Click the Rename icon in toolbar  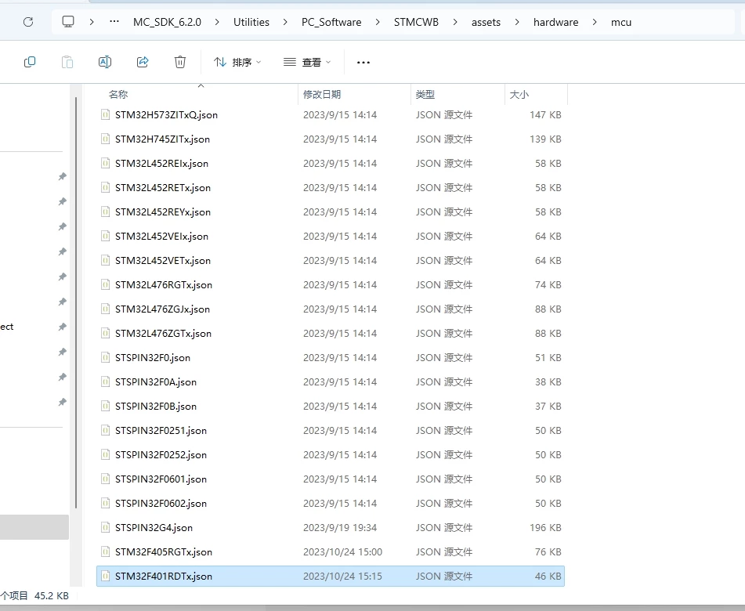[x=105, y=62]
